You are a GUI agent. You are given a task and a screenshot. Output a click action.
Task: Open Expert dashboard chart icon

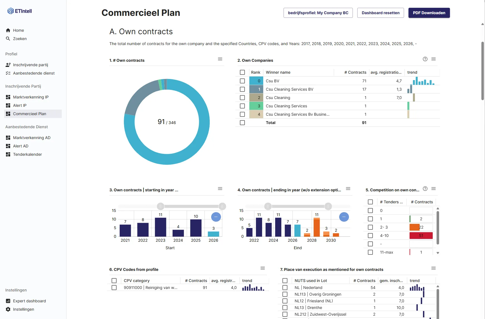point(8,301)
